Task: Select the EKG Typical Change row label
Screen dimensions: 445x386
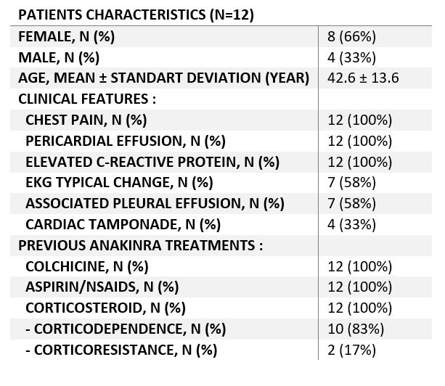Action: pos(120,183)
